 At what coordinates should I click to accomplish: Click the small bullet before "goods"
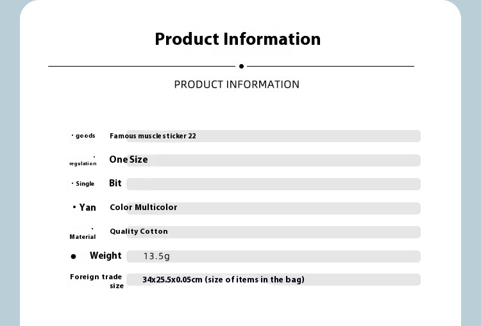72,135
